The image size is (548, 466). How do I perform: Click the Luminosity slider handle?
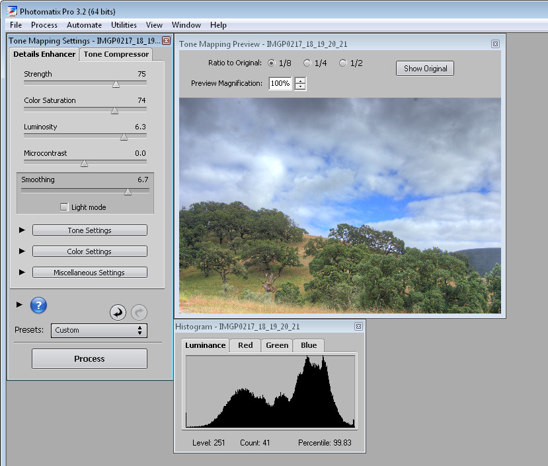(124, 137)
